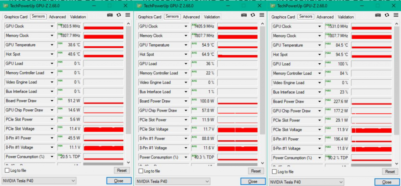Image resolution: width=401 pixels, height=186 pixels.
Task: Check Log to file in the right window
Action: click(275, 172)
